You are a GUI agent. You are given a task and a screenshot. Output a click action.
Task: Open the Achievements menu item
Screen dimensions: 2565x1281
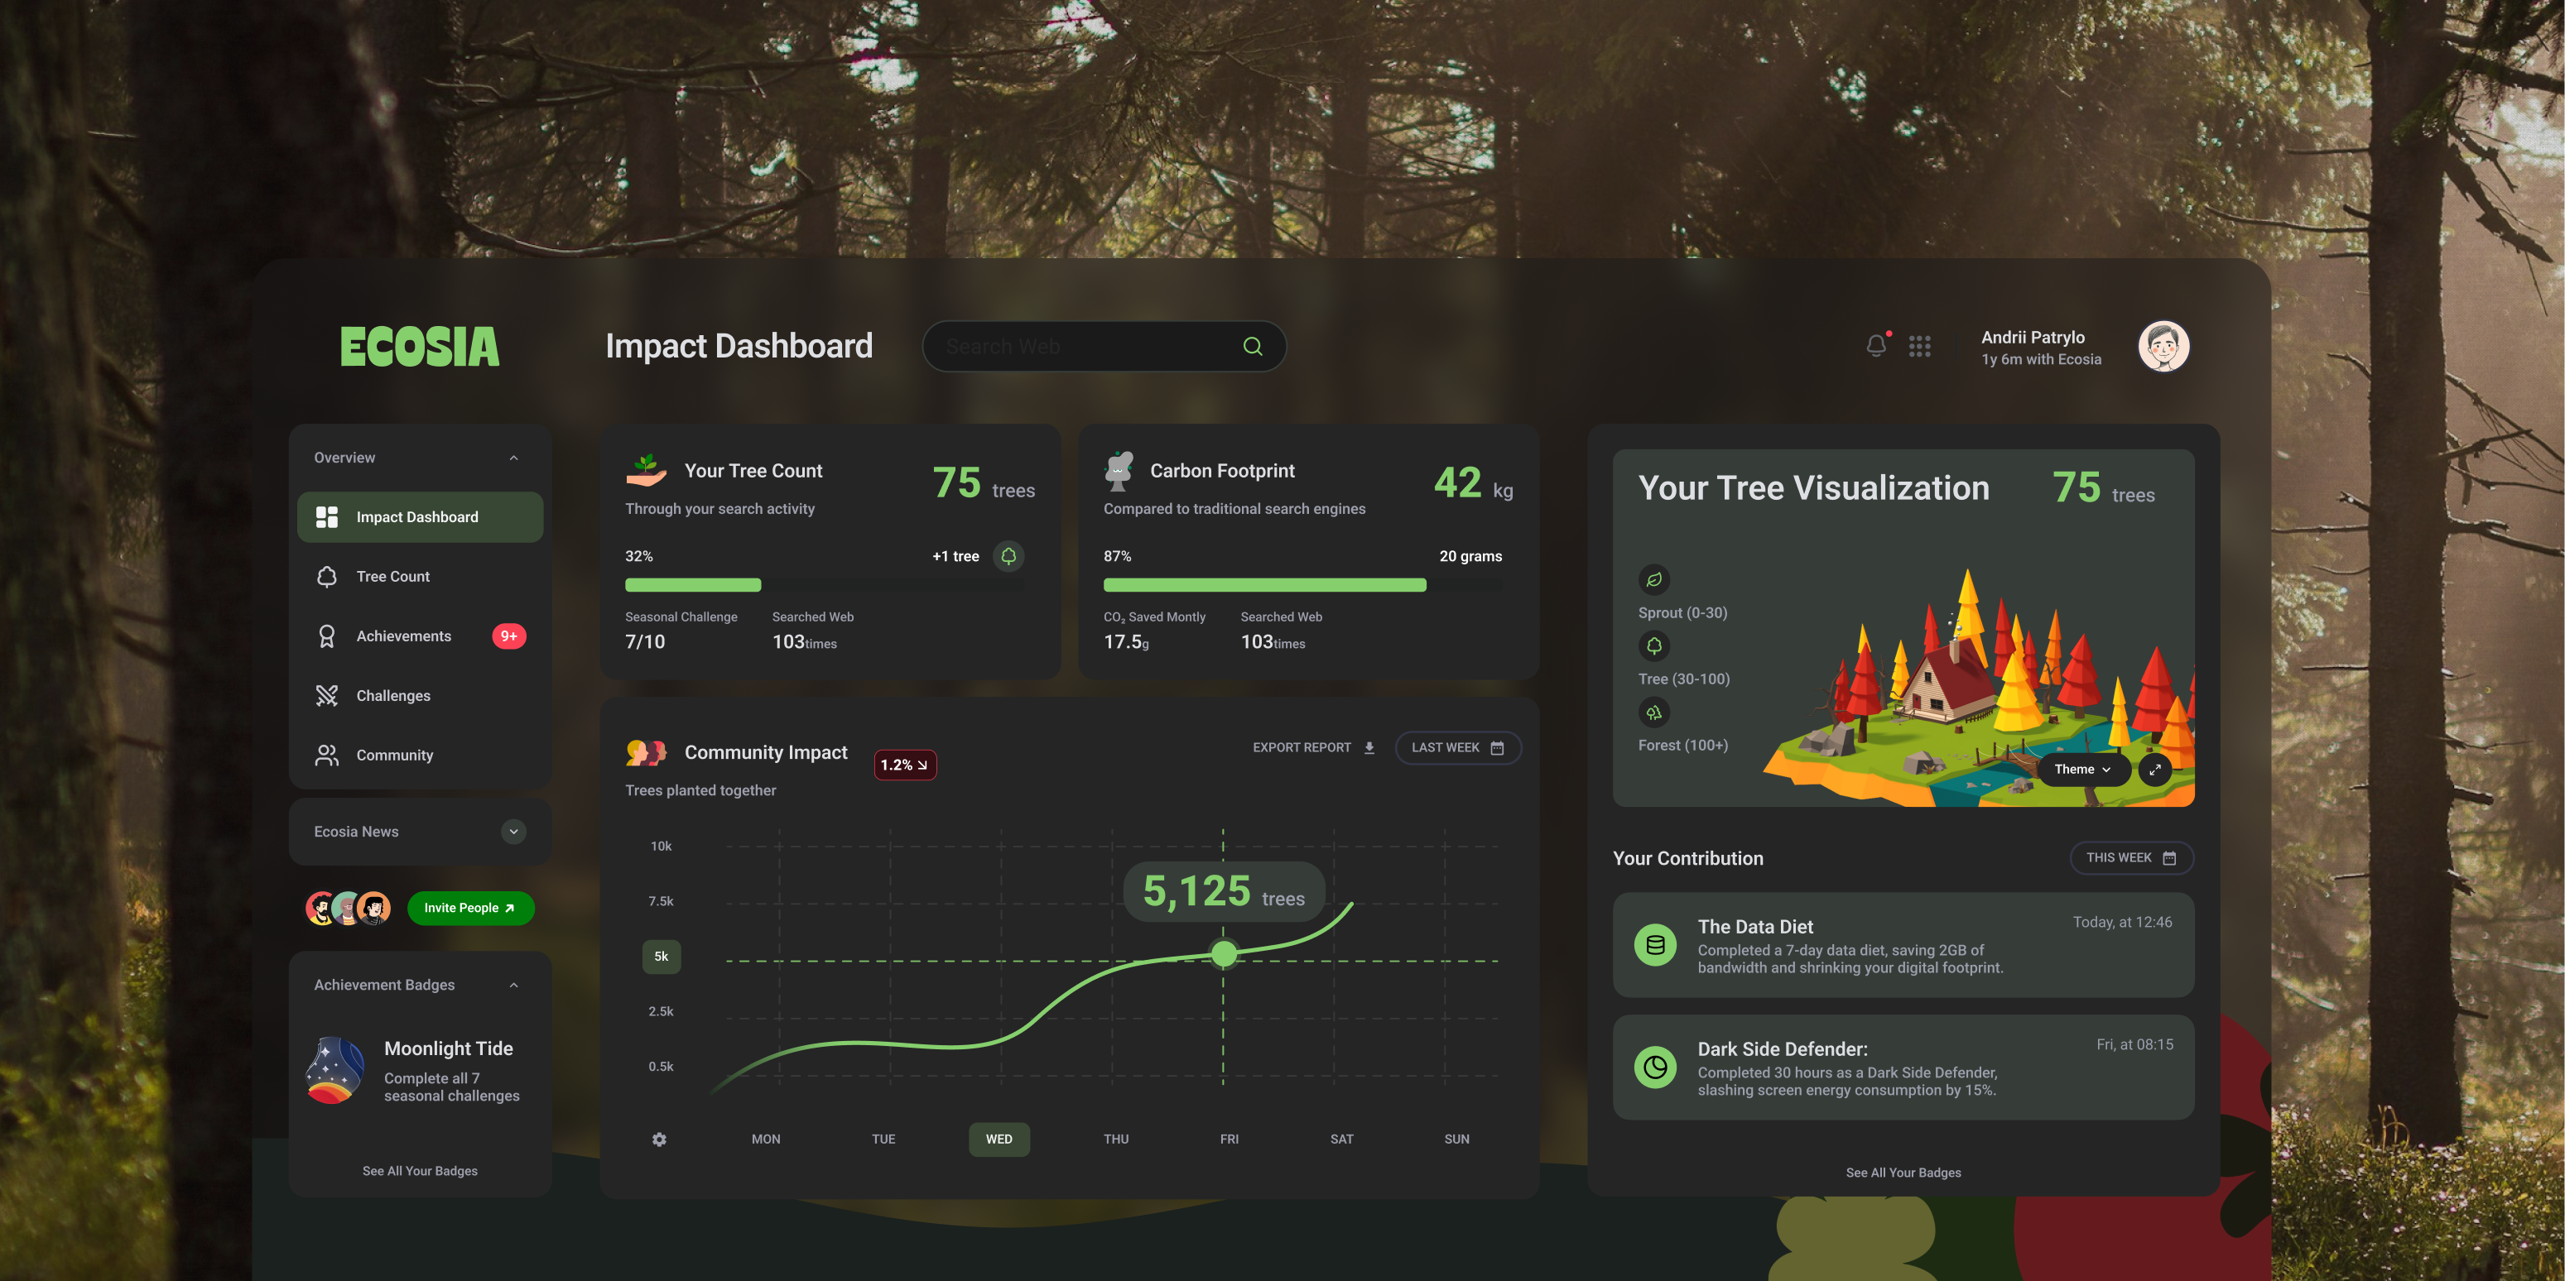point(403,636)
